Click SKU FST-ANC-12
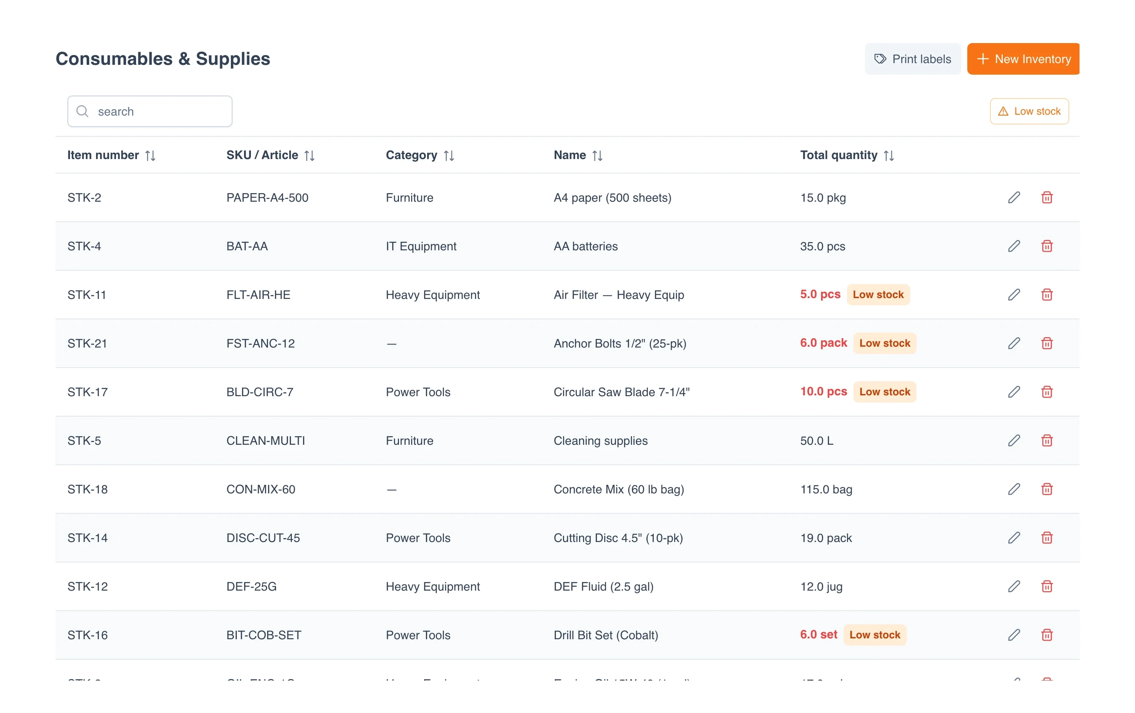The width and height of the screenshot is (1135, 713). [261, 343]
